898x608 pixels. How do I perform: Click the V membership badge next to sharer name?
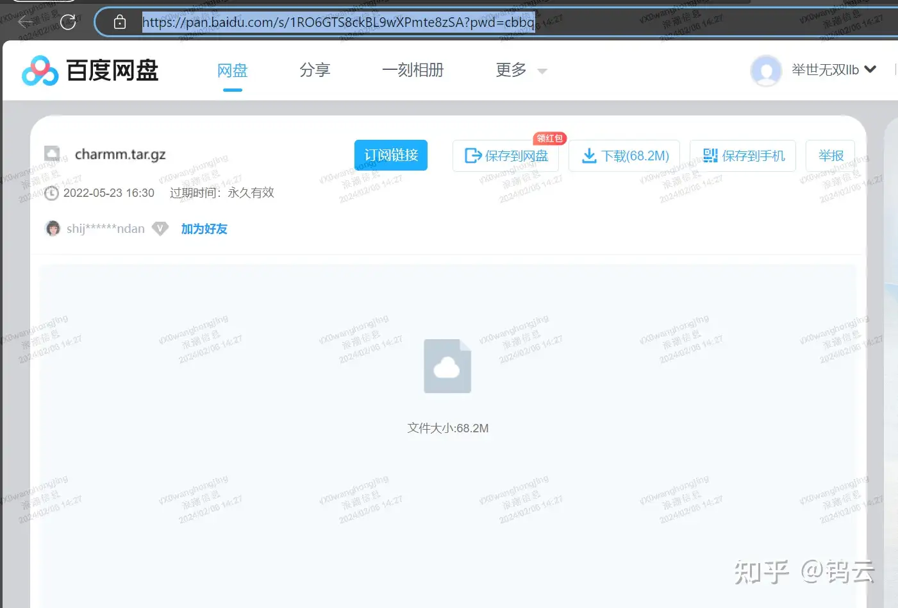(x=160, y=228)
